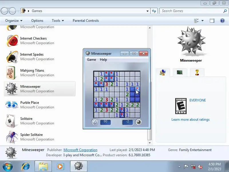Select the Minesweeper icon in games list
This screenshot has width=229, height=172.
pyautogui.click(x=11, y=89)
